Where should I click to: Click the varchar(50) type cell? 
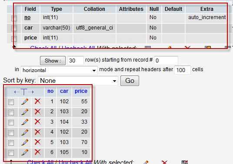tap(57, 28)
